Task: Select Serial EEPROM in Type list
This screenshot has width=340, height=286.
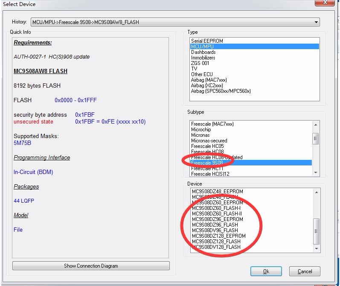Action: click(207, 41)
